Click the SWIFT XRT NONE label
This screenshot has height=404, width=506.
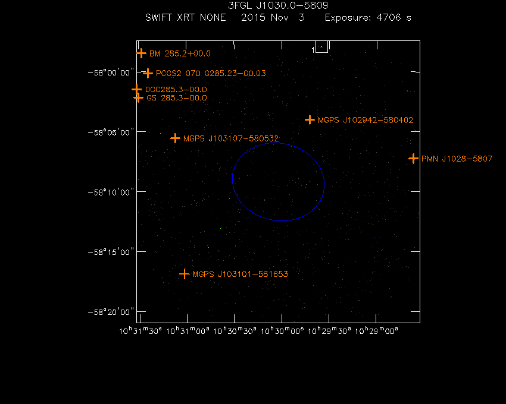click(186, 17)
